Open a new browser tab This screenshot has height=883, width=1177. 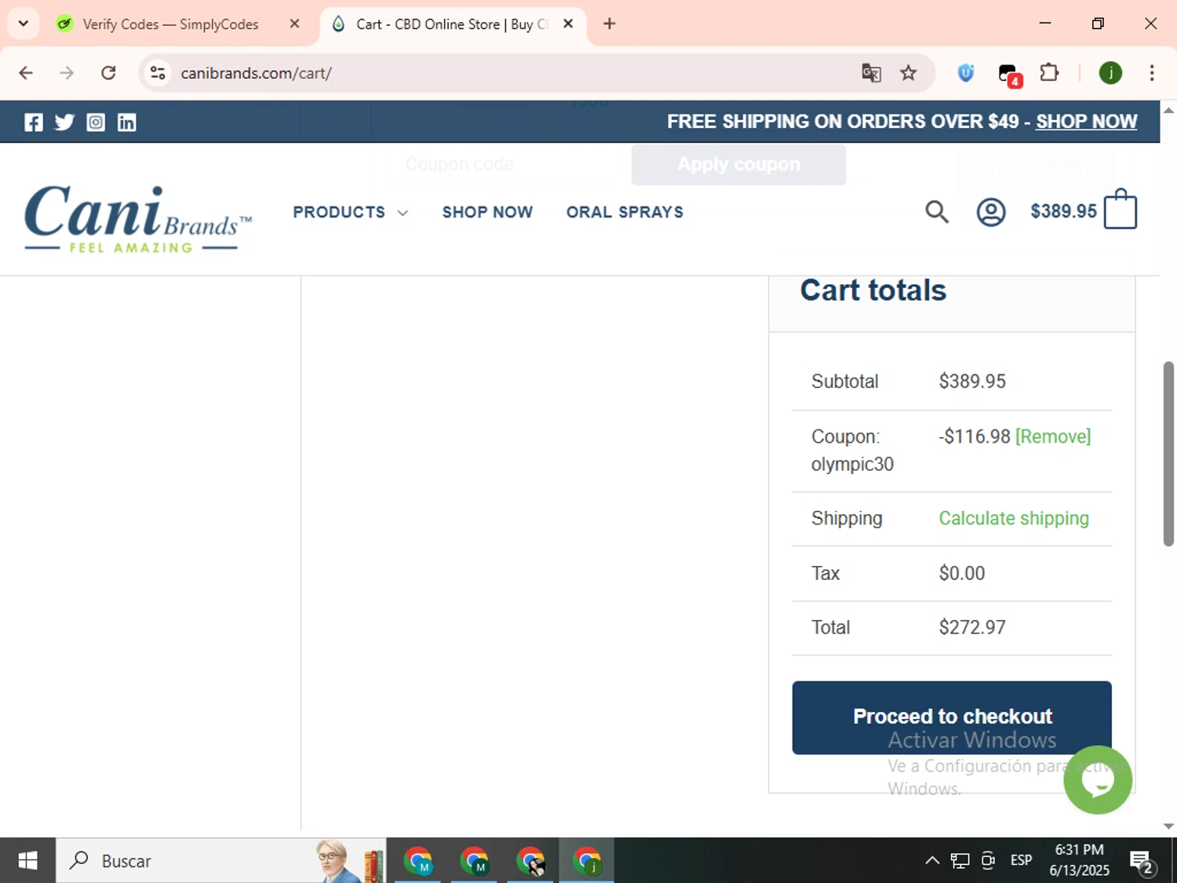pyautogui.click(x=610, y=24)
